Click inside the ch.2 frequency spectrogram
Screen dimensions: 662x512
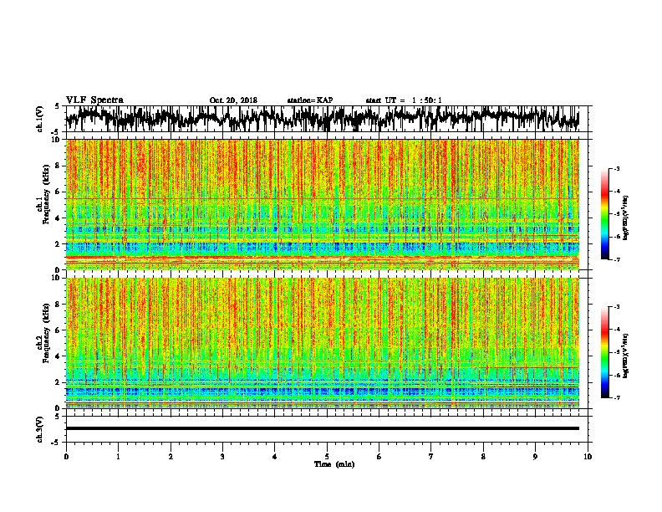tap(322, 343)
